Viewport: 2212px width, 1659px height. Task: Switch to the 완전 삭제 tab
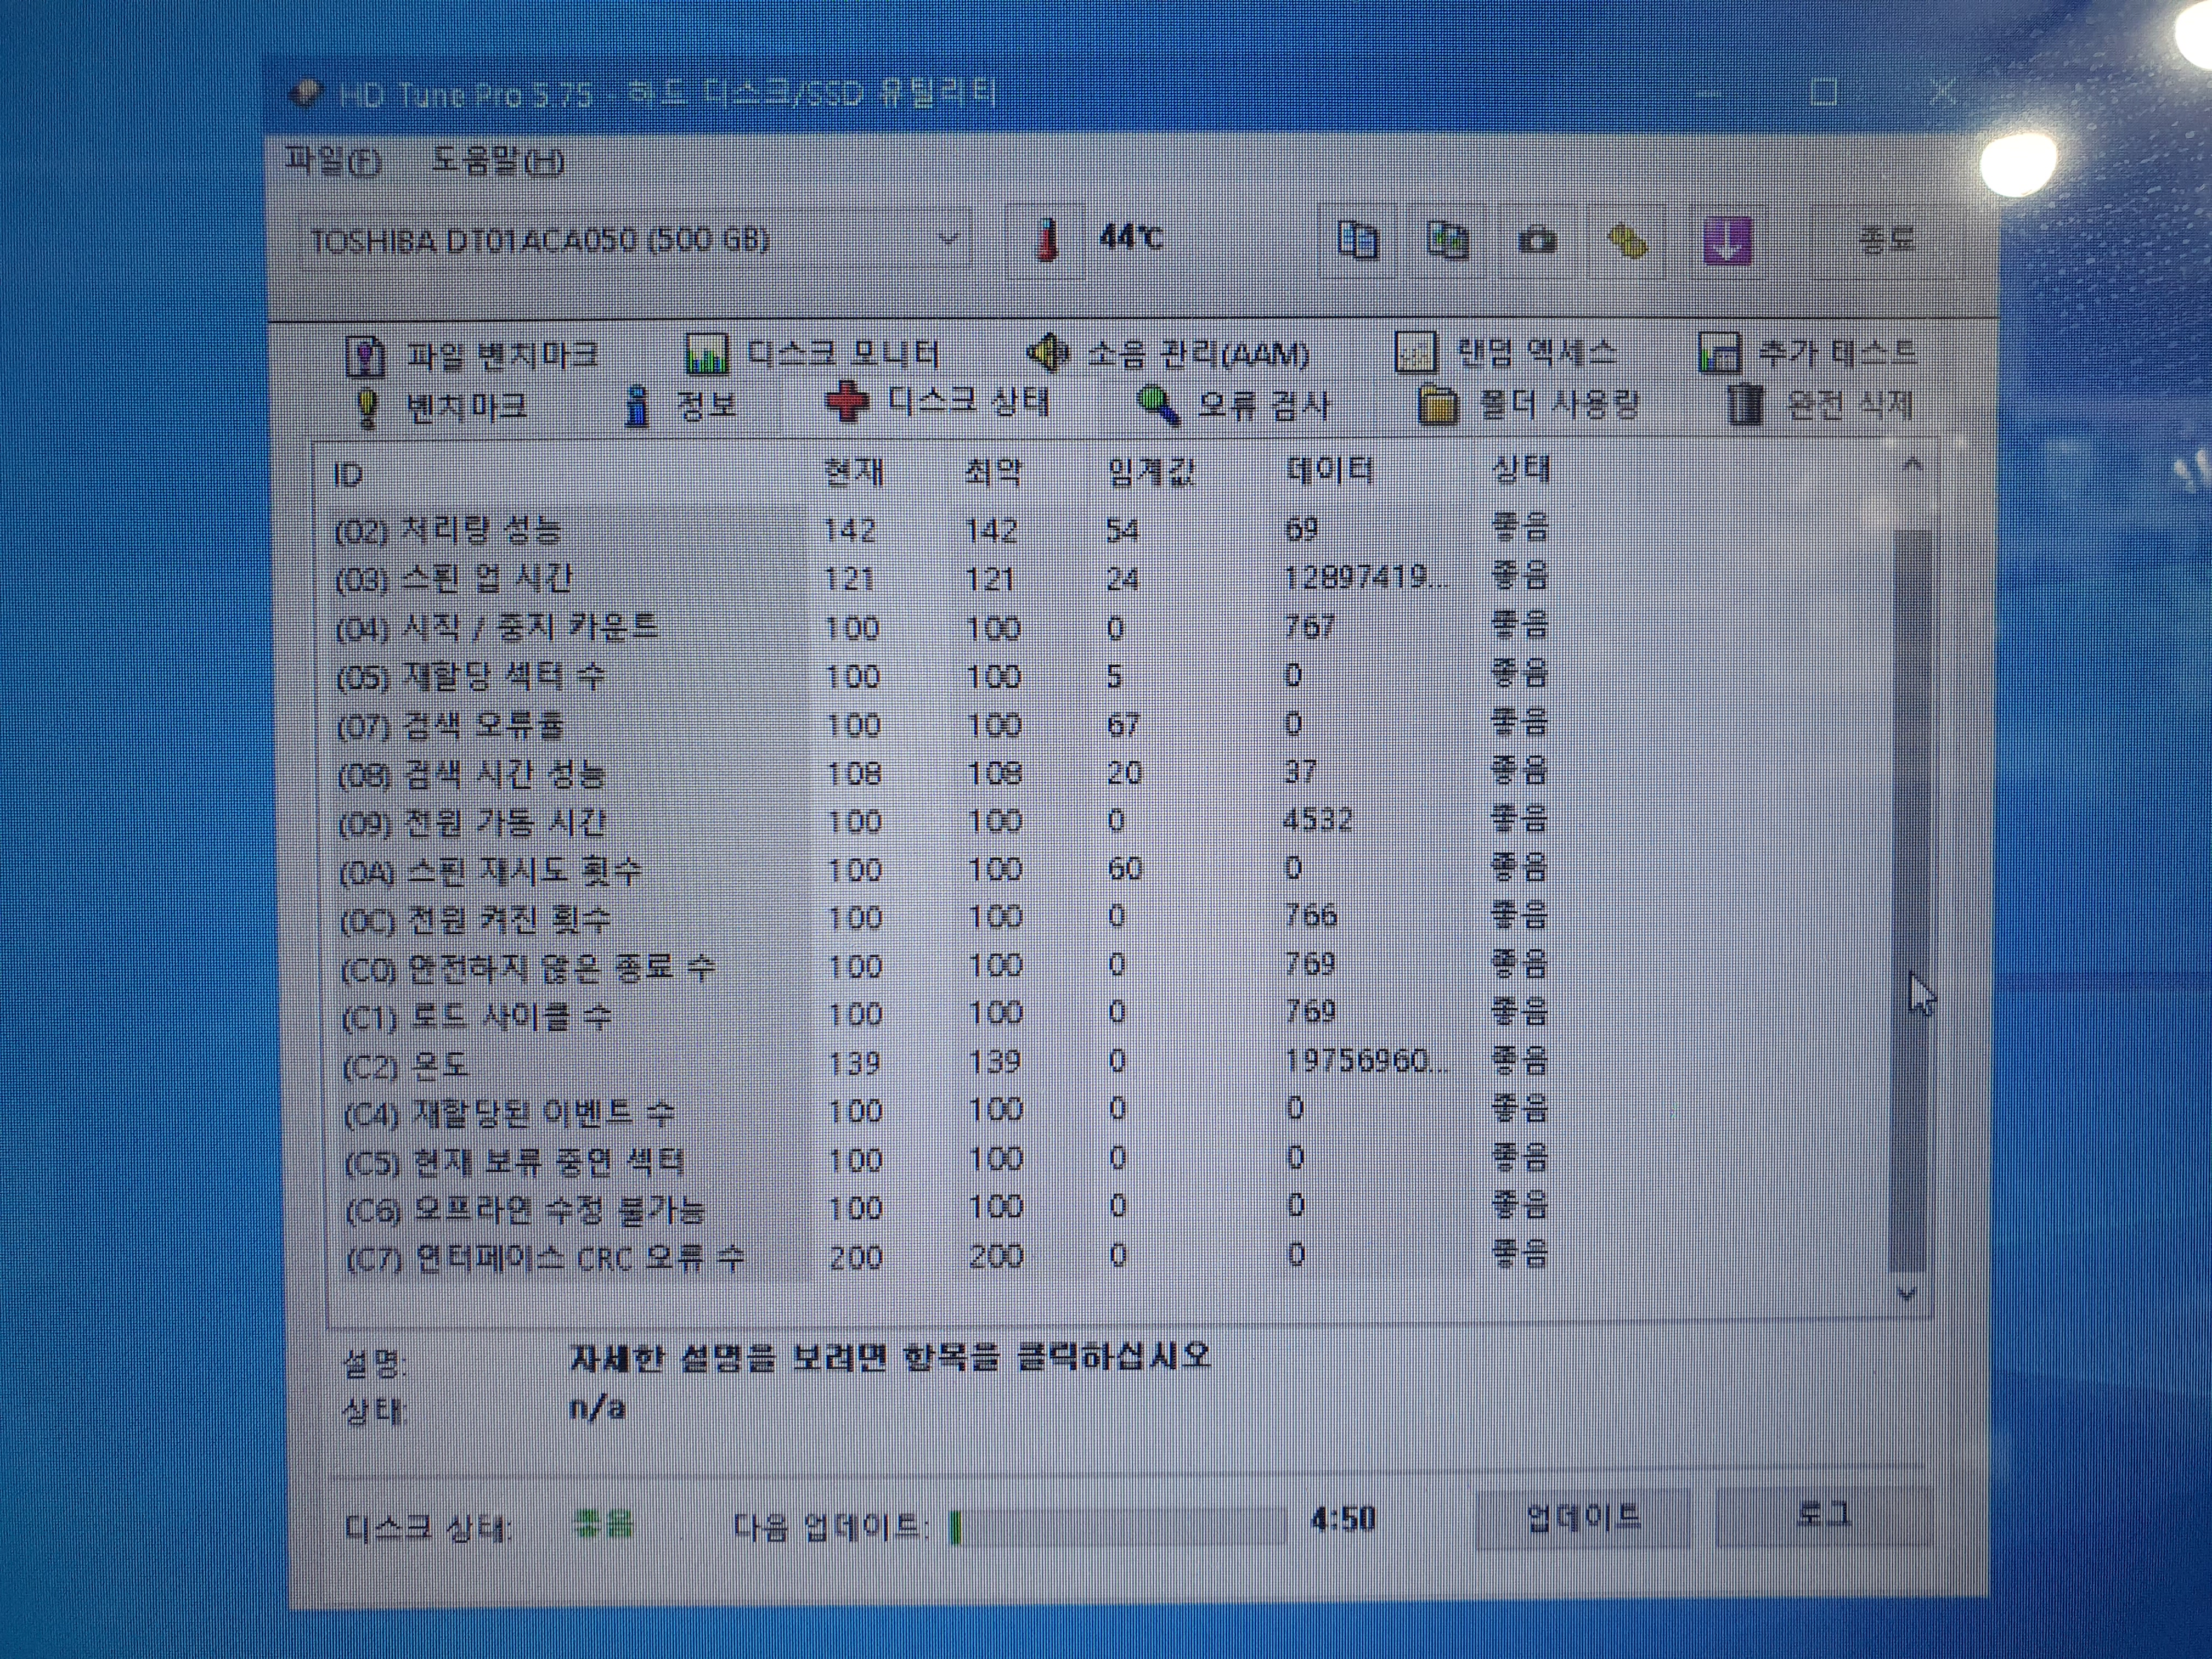pos(1820,405)
